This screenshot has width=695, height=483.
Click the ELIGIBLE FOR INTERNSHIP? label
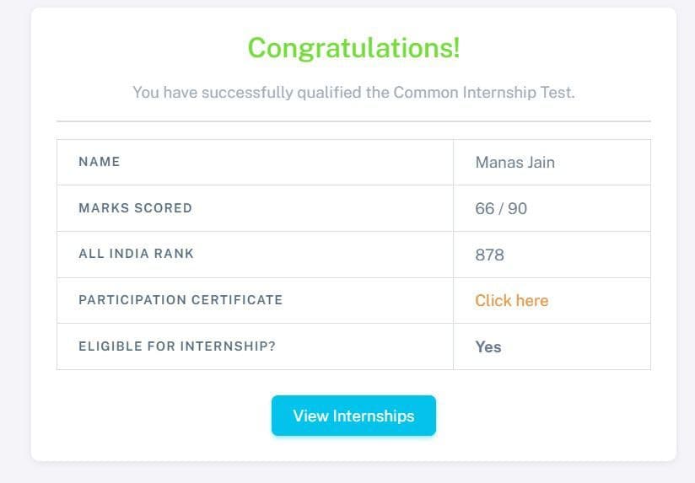pyautogui.click(x=176, y=346)
